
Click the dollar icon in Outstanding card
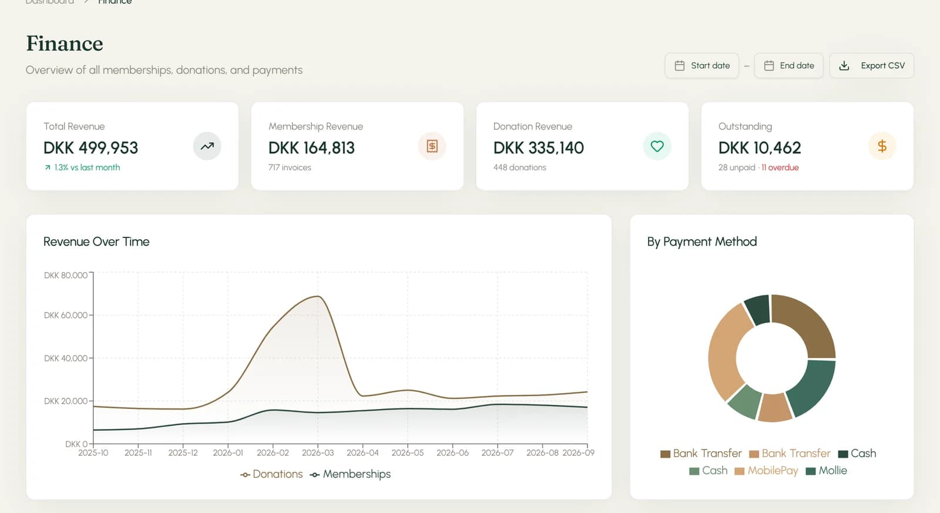pos(882,146)
